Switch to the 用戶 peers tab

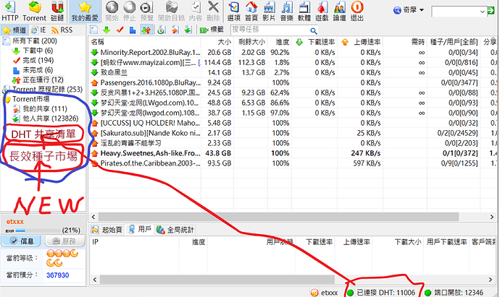[x=140, y=230]
